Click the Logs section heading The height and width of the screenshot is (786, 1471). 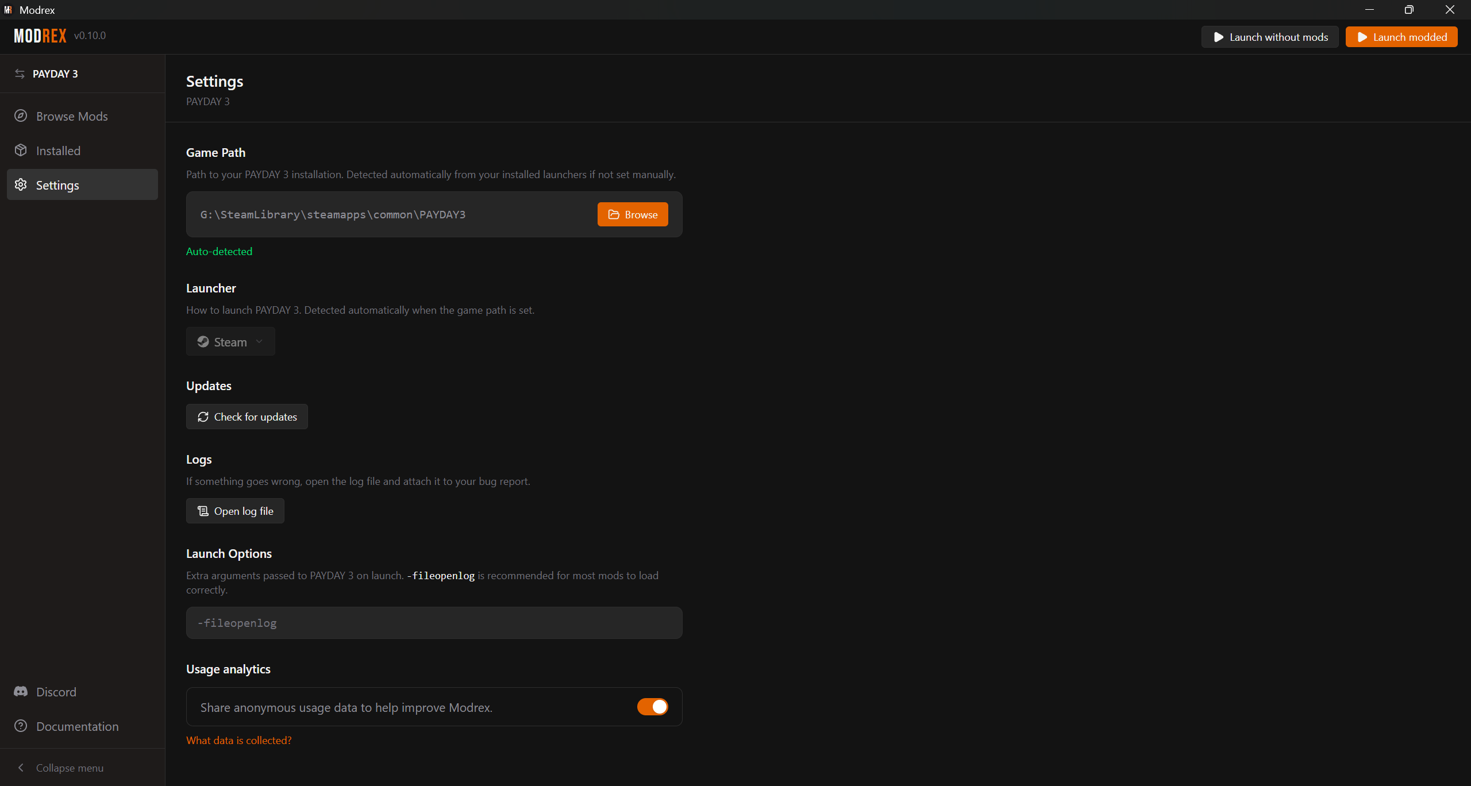[x=199, y=460]
